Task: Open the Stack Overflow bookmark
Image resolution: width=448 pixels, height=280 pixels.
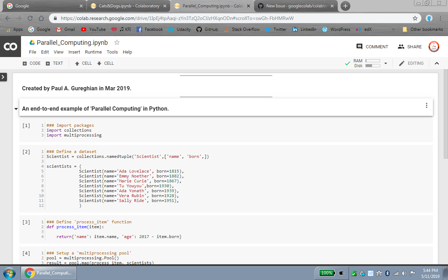Action: [x=242, y=29]
